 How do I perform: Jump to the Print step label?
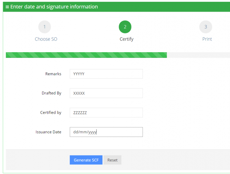pos(207,39)
